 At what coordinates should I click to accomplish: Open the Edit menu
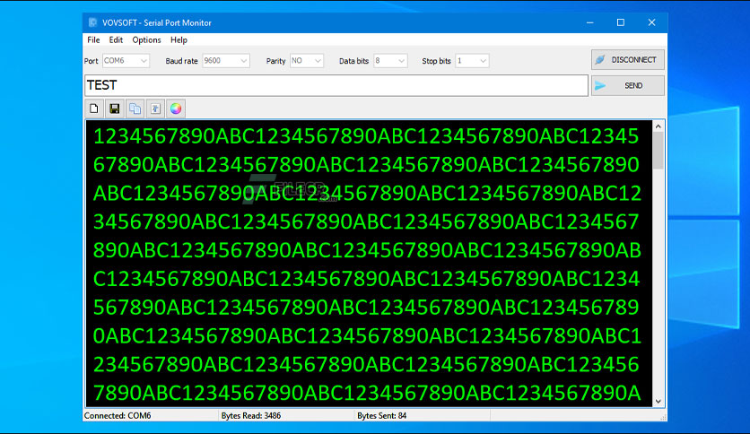point(116,40)
